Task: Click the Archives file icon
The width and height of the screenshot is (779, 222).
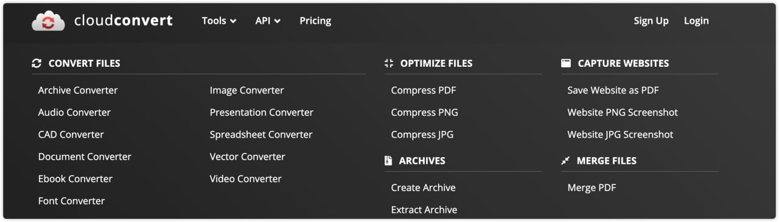Action: (x=388, y=161)
